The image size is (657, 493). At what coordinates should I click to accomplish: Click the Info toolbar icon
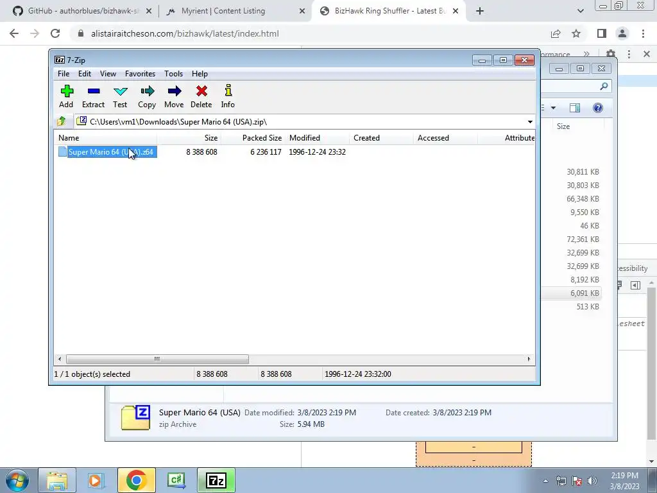coord(228,96)
